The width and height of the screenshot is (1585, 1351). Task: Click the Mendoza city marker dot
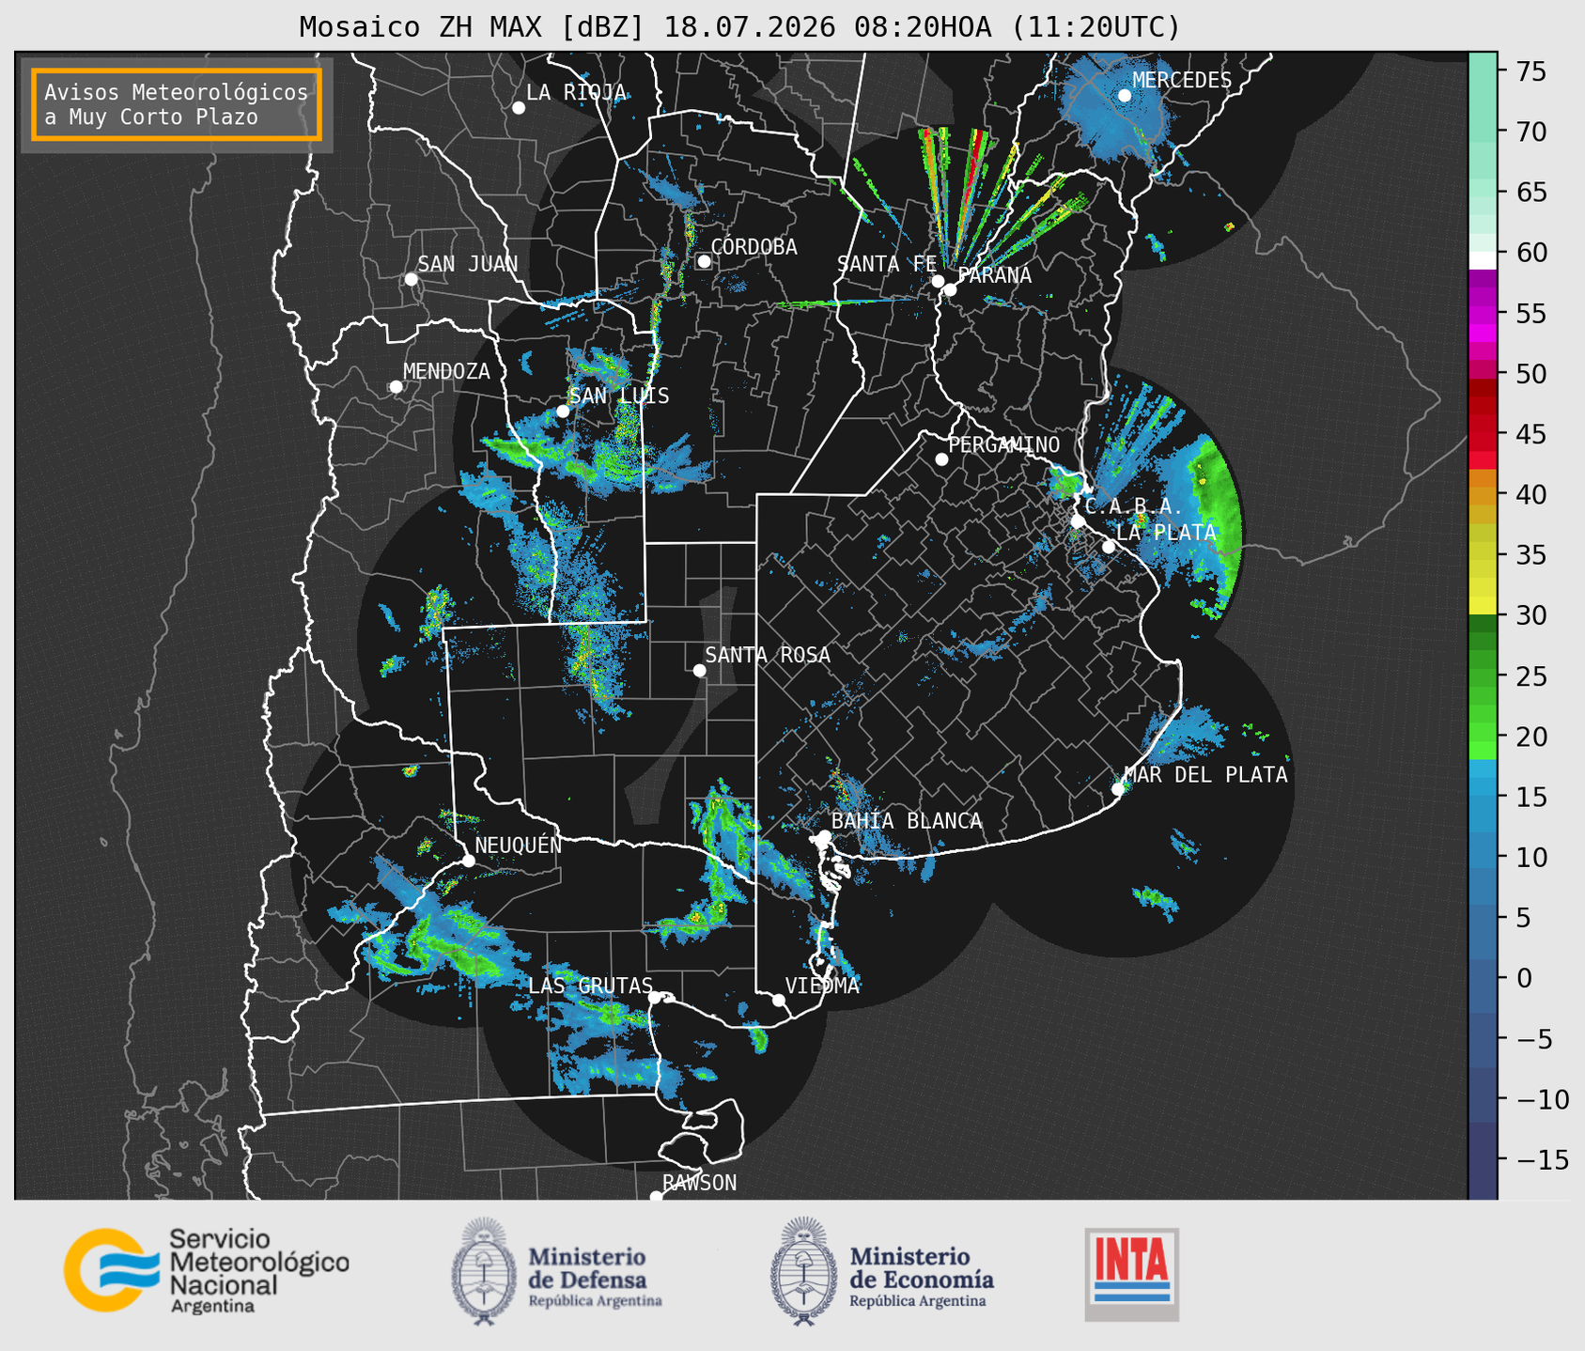coord(396,387)
